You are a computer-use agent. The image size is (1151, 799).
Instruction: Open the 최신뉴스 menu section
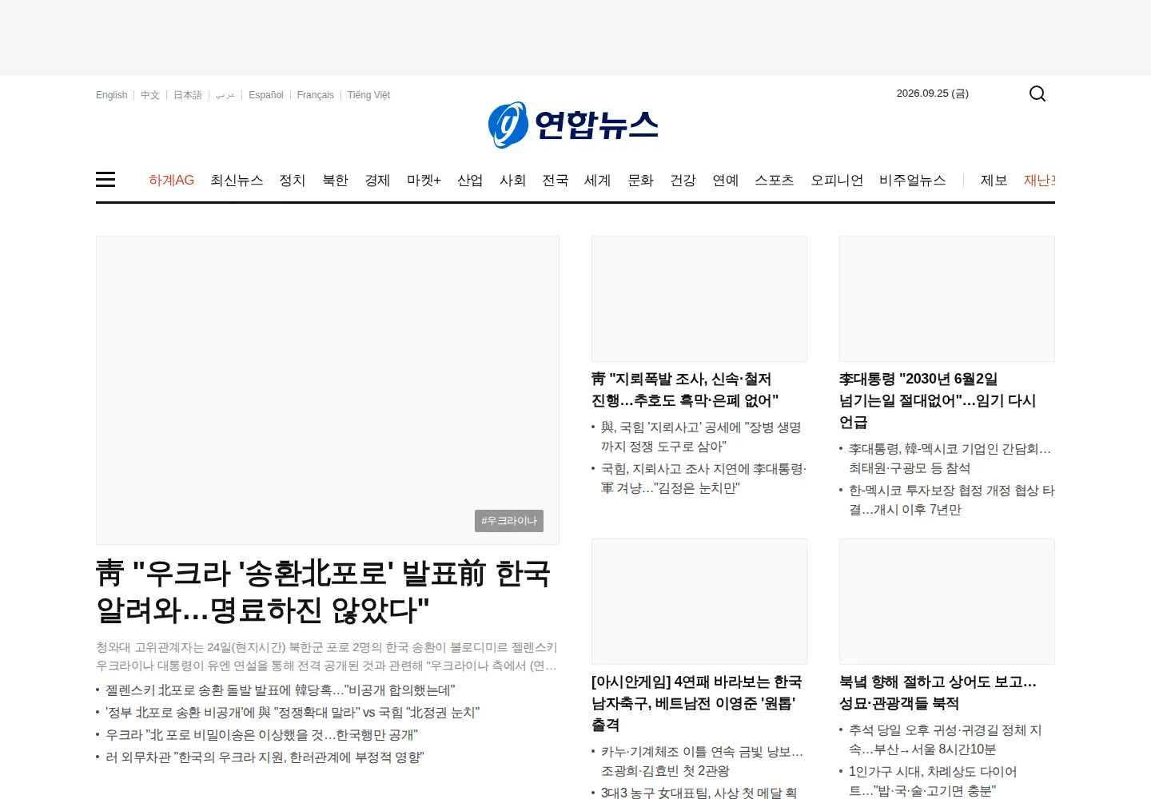click(237, 181)
